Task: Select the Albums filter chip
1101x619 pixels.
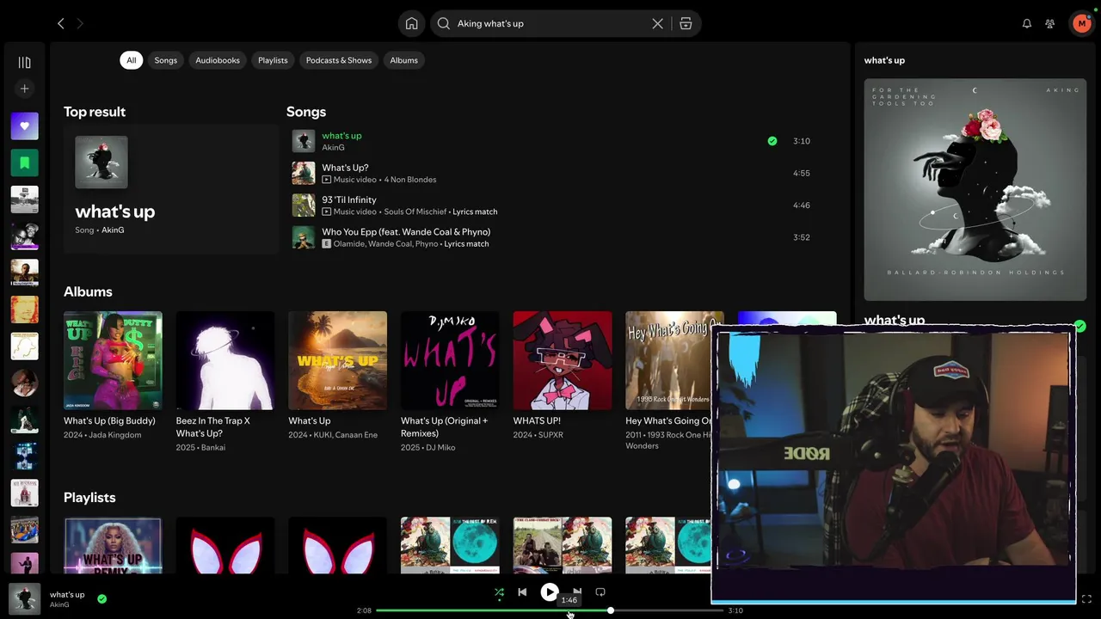Action: [403, 60]
